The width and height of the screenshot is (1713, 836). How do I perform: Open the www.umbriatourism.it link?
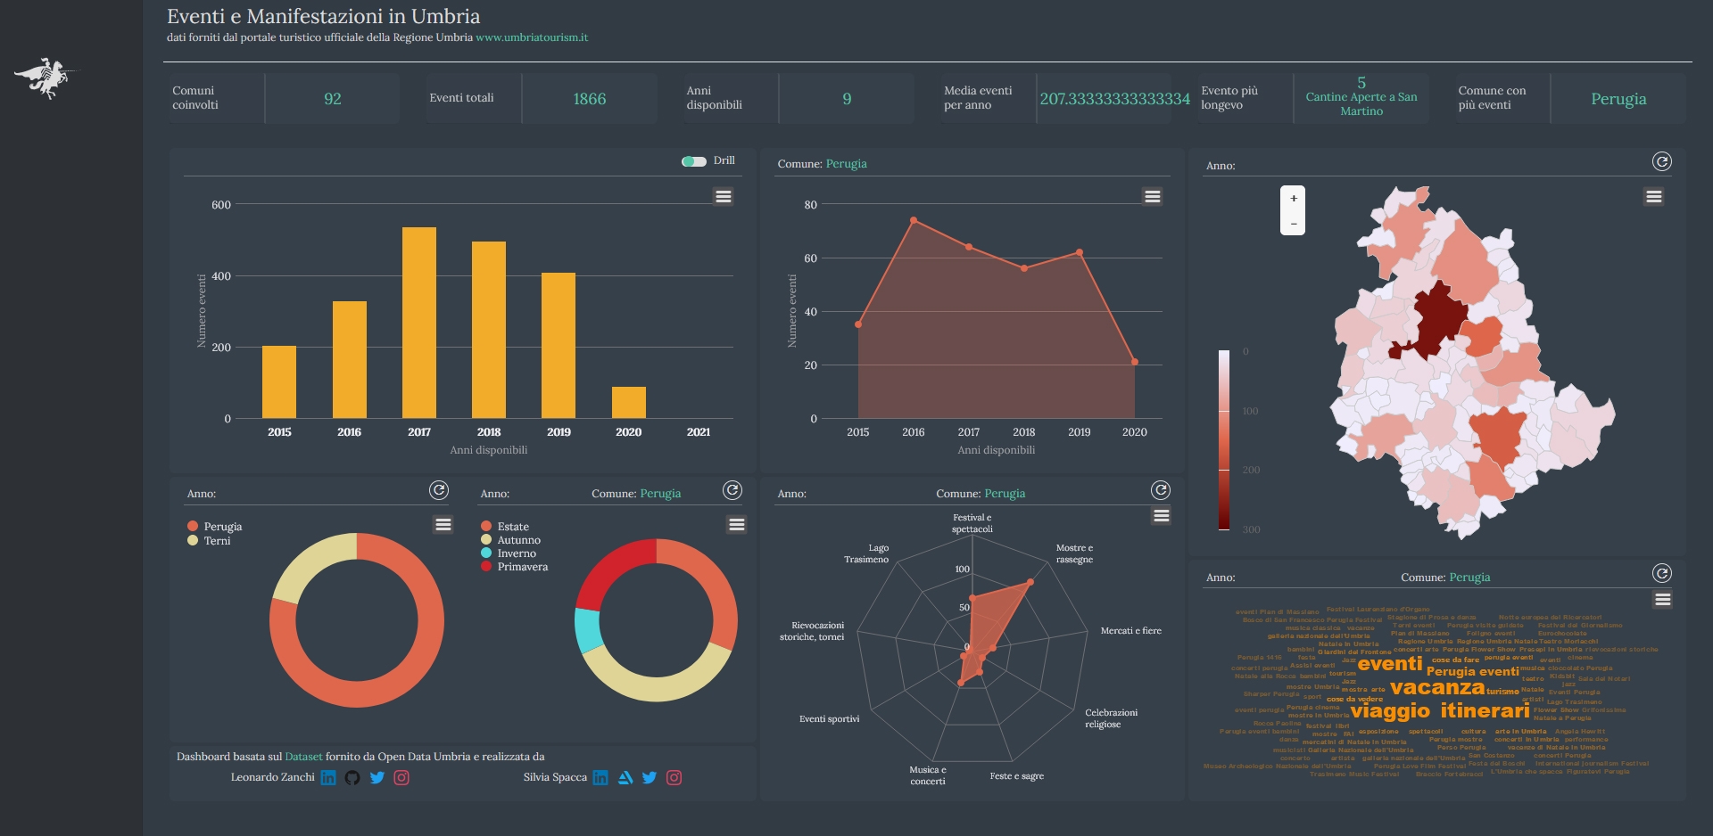click(x=532, y=37)
